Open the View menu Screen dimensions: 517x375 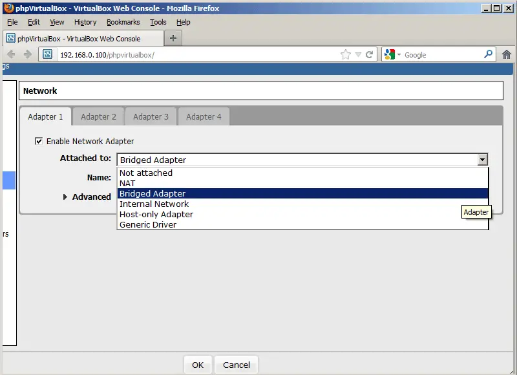click(57, 22)
